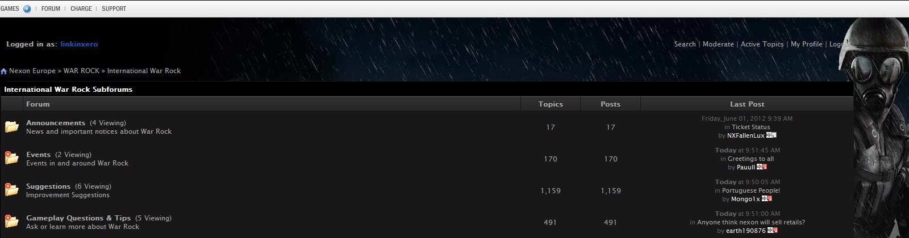Open the Ticket Status last post
Viewport: 909px width, 238px height.
(x=751, y=127)
